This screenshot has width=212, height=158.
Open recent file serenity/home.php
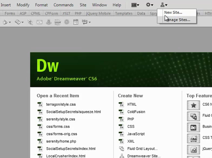(x=61, y=141)
